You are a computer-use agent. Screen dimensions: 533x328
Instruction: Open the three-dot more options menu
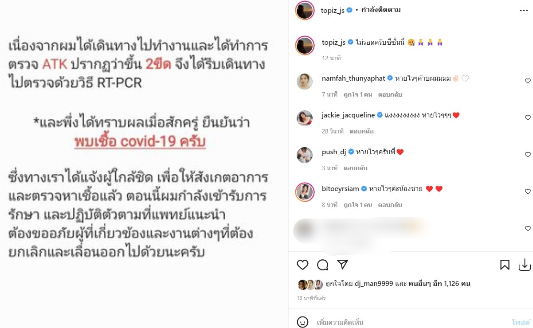[x=524, y=10]
